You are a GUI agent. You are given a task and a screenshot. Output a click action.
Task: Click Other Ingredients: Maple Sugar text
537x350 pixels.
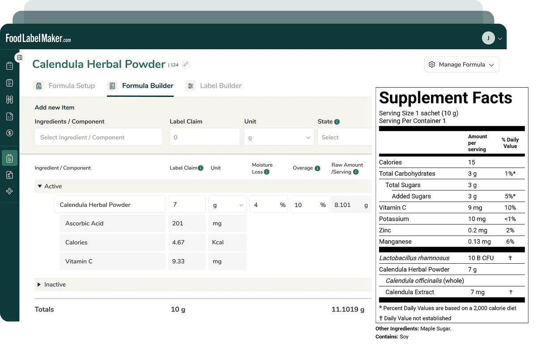pyautogui.click(x=413, y=329)
